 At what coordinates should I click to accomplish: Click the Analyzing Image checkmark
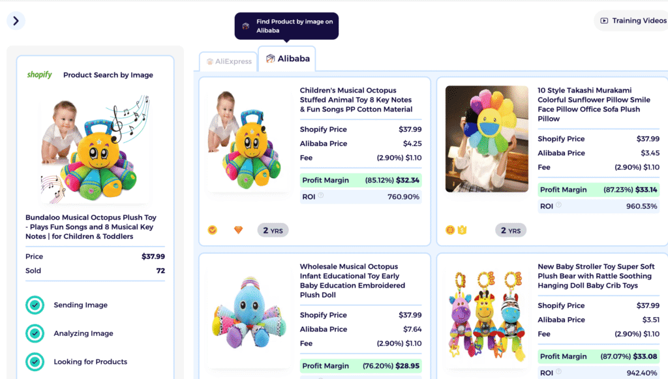click(x=35, y=333)
